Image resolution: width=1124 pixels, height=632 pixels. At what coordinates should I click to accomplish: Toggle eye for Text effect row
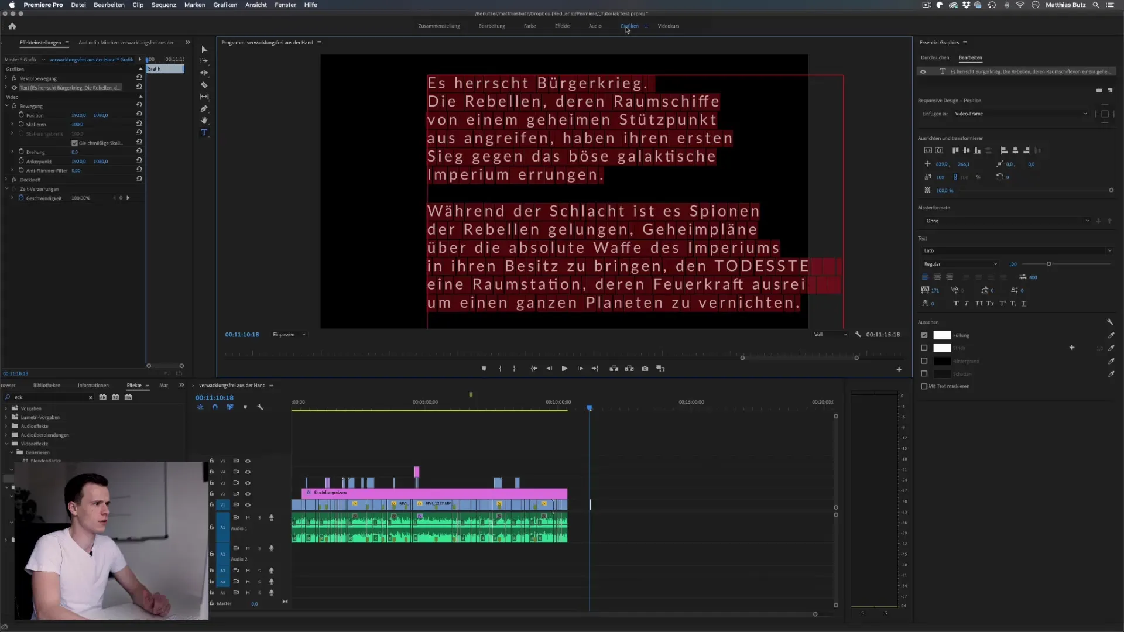pyautogui.click(x=14, y=88)
